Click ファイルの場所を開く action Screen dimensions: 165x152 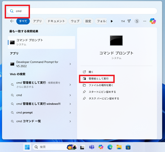tap(101, 85)
